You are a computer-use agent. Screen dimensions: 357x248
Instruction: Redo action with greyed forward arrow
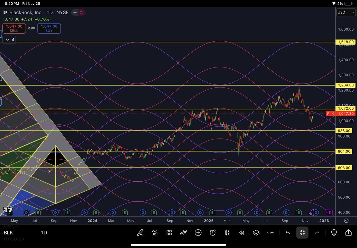click(x=317, y=233)
